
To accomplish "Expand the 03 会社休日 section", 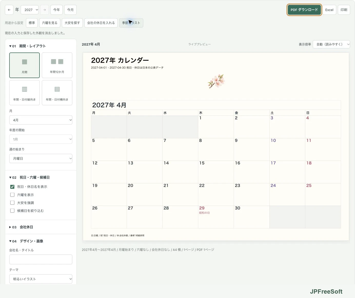I will click(x=21, y=227).
